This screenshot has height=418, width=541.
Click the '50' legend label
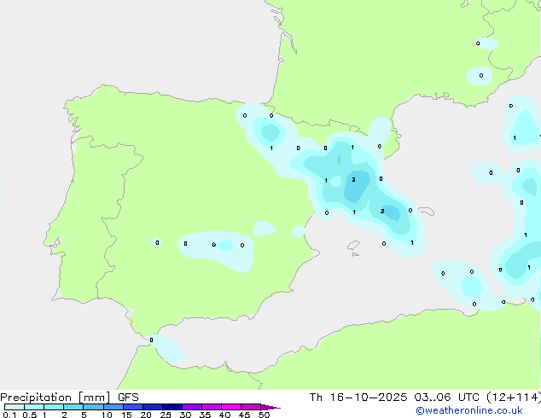pos(264,415)
